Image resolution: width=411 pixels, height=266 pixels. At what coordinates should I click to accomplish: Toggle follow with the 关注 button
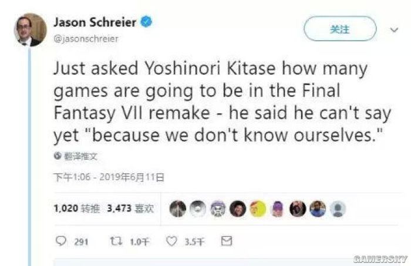point(340,29)
